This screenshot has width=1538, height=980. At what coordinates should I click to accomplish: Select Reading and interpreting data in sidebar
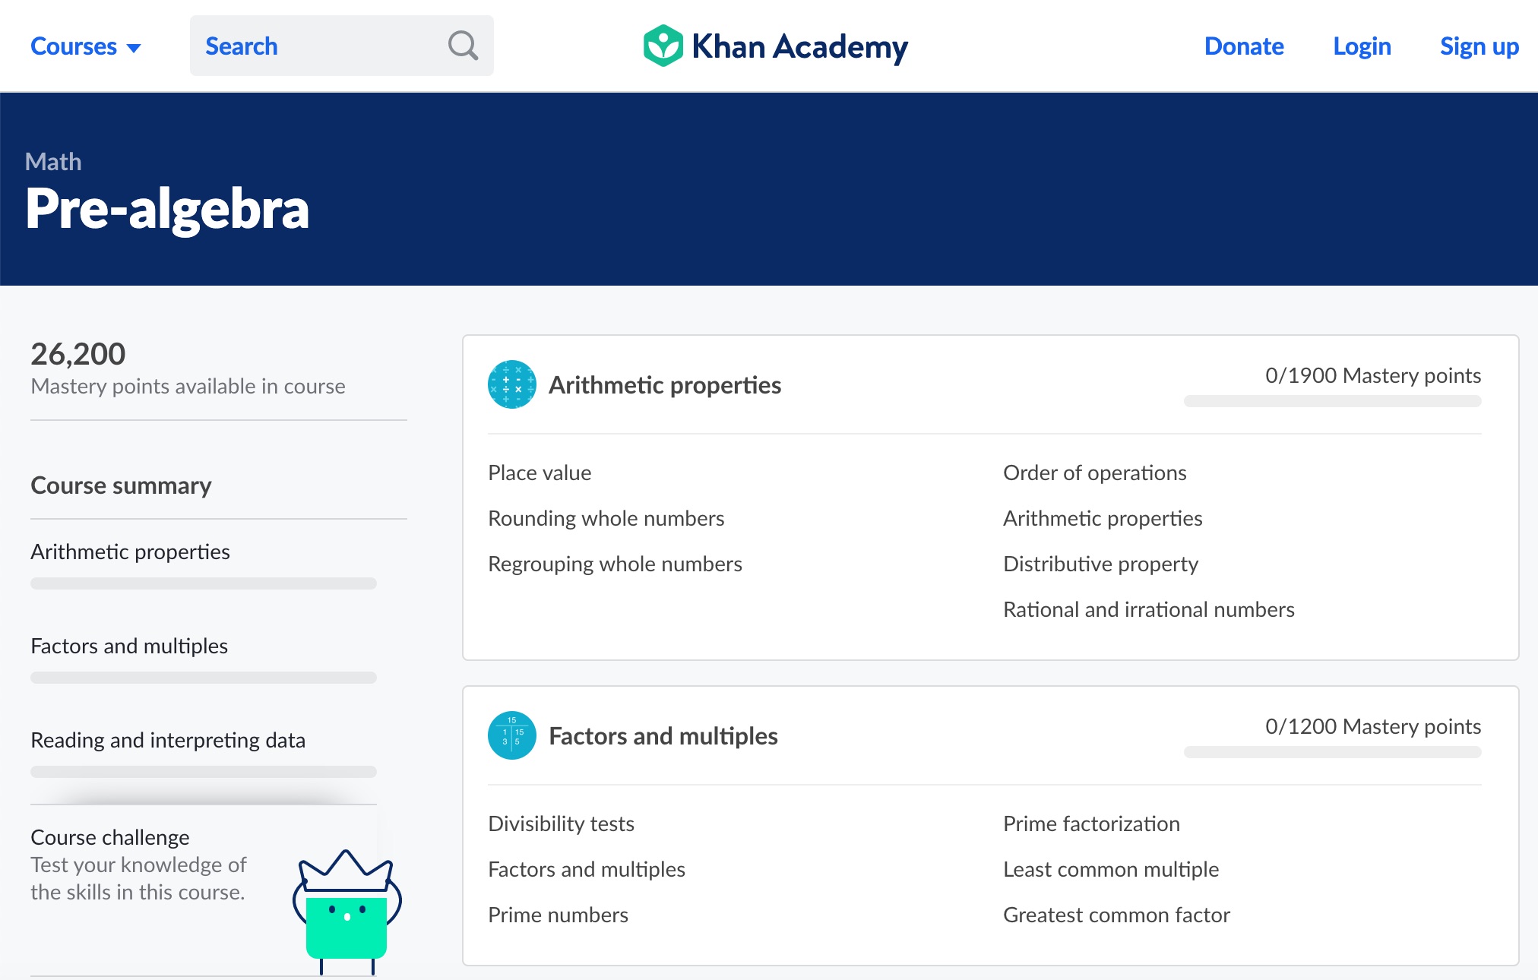[168, 740]
